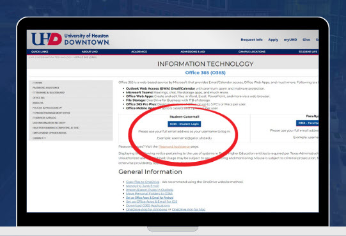Click the General Information heading
Image resolution: width=346 pixels, height=236 pixels.
[150, 172]
